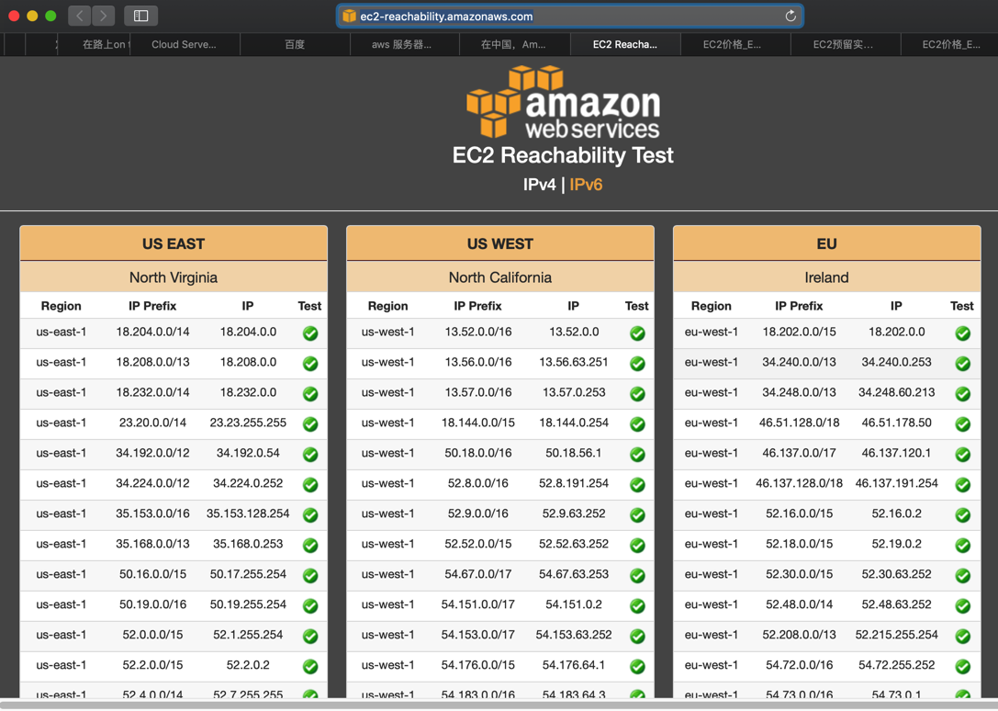Click the US EAST panel header
This screenshot has height=711, width=998.
[174, 244]
